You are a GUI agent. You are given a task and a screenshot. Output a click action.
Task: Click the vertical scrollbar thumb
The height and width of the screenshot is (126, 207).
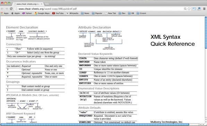click(206, 33)
